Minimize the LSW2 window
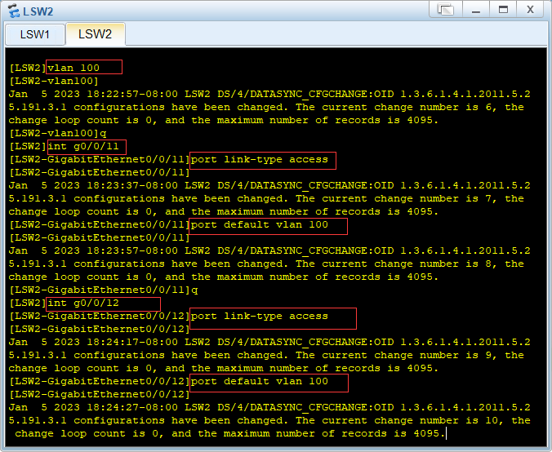552x452 pixels. pos(476,9)
